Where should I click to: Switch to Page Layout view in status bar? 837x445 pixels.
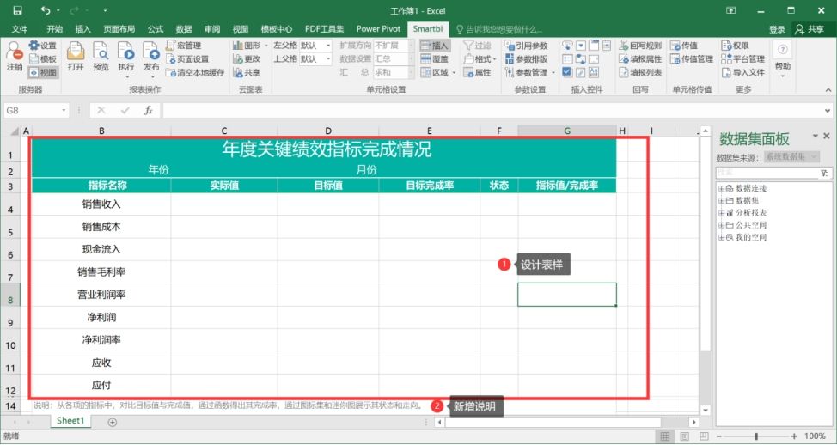[684, 436]
